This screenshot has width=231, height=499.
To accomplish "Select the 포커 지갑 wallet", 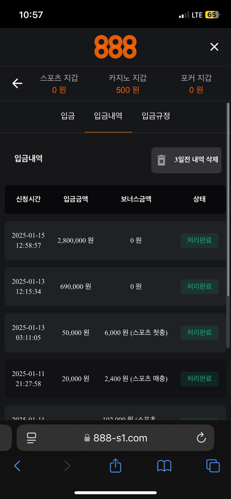I will tap(196, 84).
